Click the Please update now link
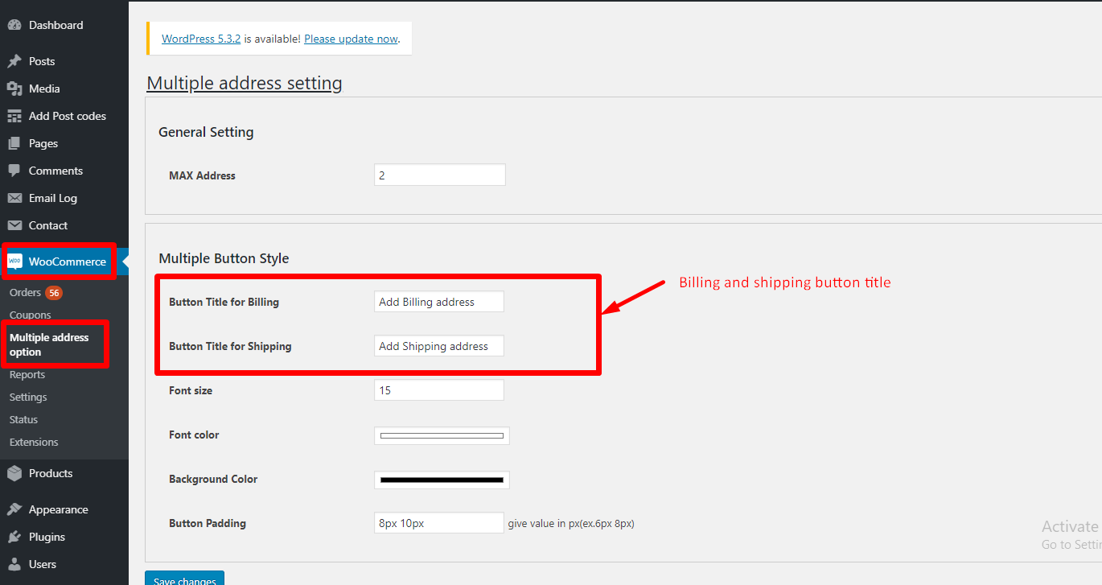The height and width of the screenshot is (585, 1102). 351,38
